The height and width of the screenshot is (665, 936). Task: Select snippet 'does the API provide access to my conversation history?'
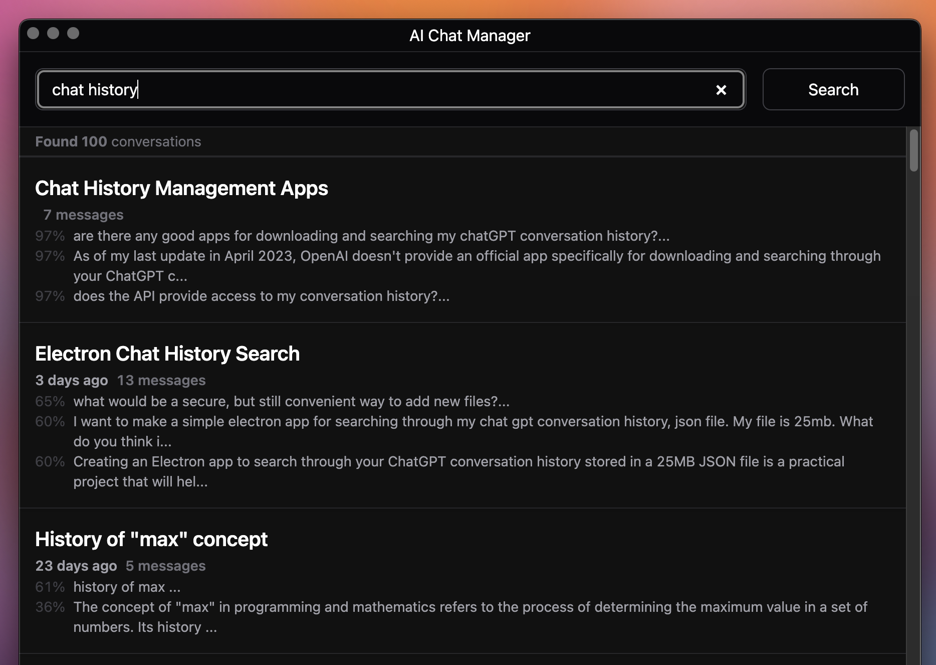click(262, 296)
